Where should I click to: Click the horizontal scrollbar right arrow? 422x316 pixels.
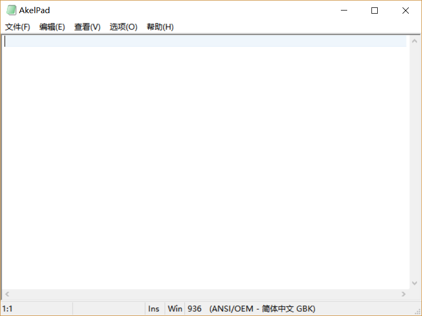(x=404, y=294)
